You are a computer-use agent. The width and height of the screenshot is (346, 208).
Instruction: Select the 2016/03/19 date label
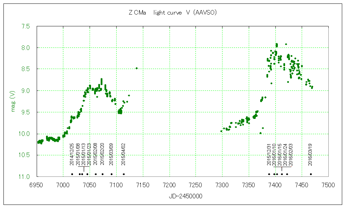[x=311, y=154]
